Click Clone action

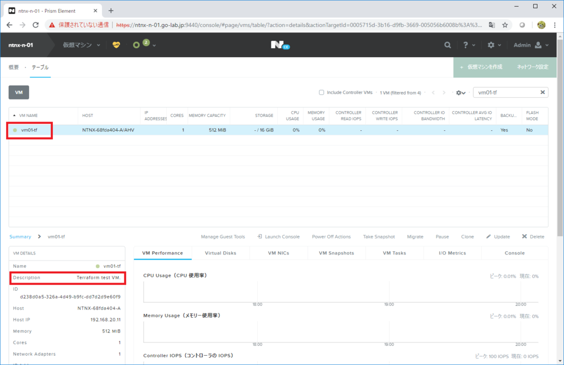pos(467,236)
